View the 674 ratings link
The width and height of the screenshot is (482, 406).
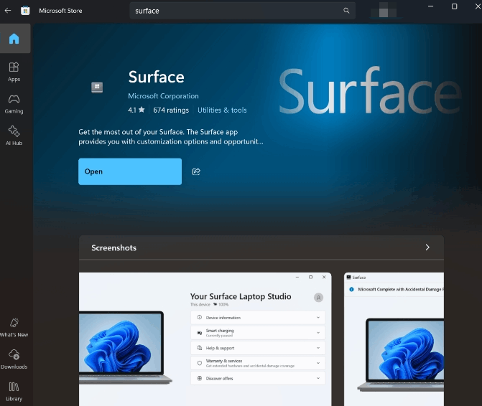(x=171, y=110)
